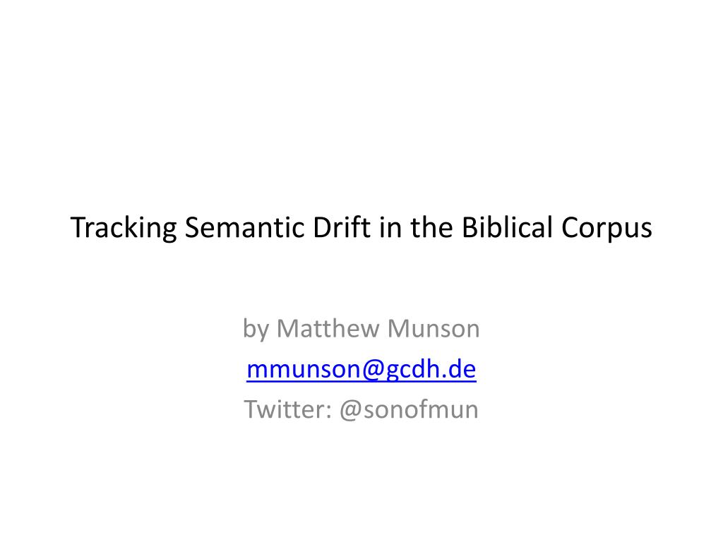Click the "Twitter:" label text
The height and width of the screenshot is (542, 723).
click(x=288, y=409)
